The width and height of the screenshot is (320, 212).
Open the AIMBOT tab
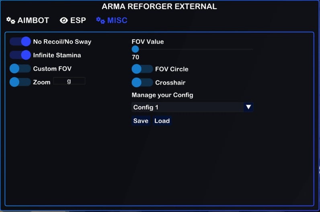33,20
